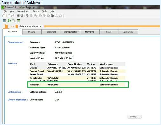This screenshot has height=125, width=161.
Task: Click the dark document icon after Save As
Action: tap(27, 16)
